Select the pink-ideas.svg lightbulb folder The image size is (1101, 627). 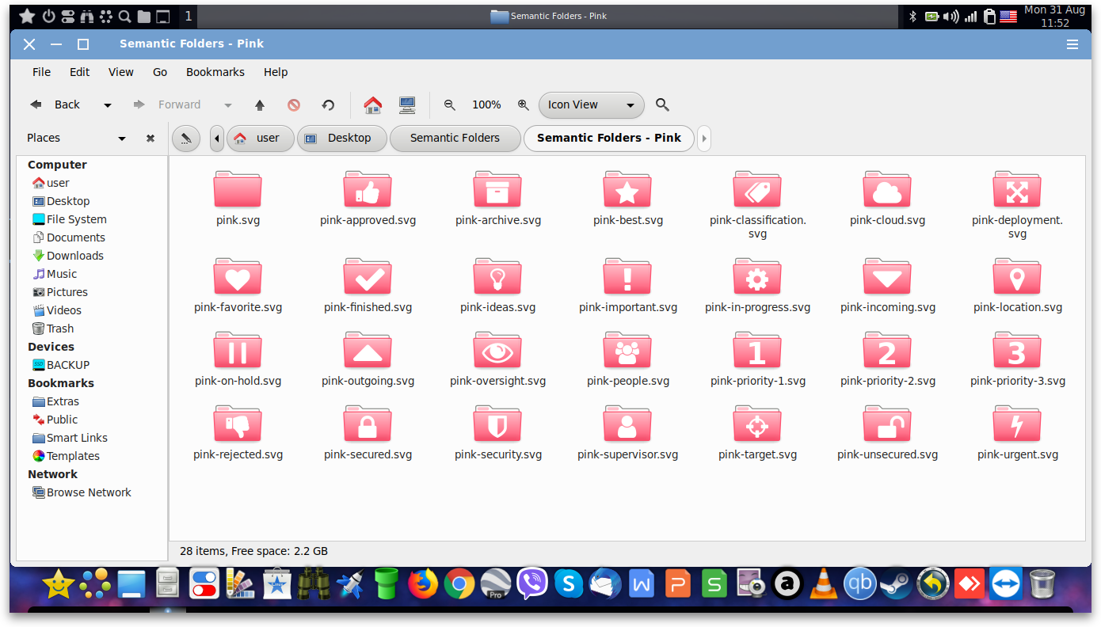[x=497, y=277]
